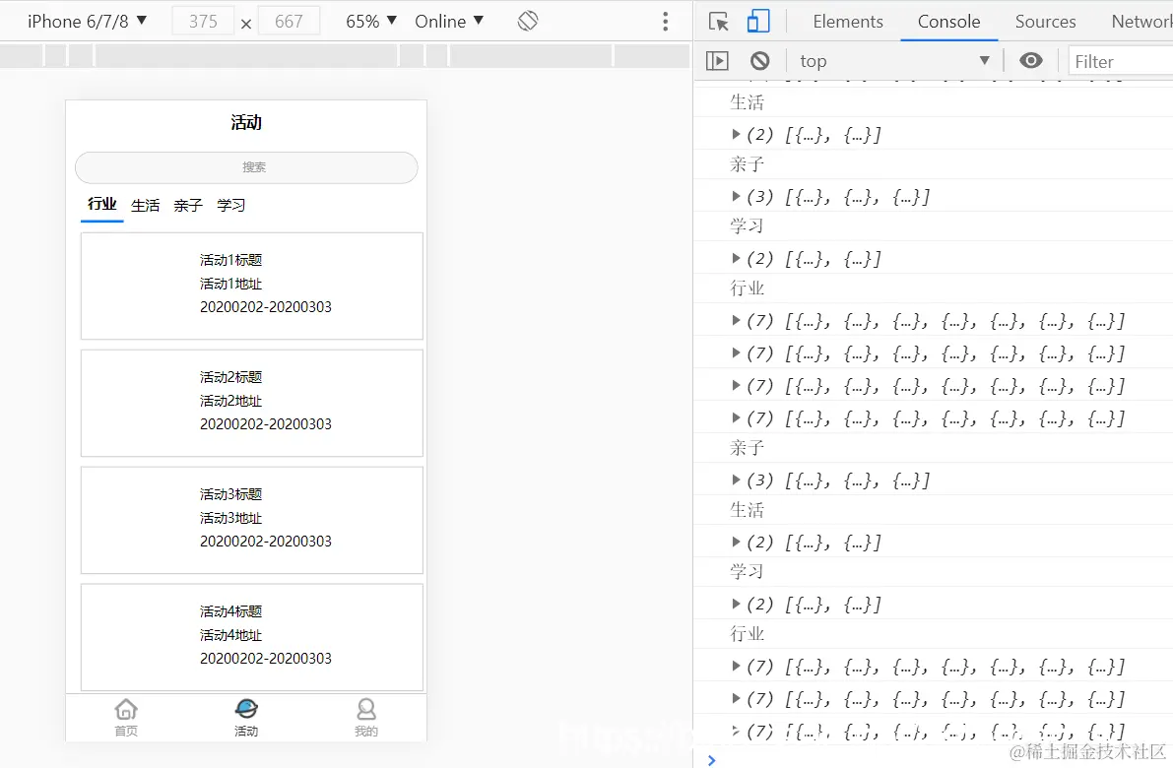
Task: Clear the console with the ban icon
Action: coord(759,61)
